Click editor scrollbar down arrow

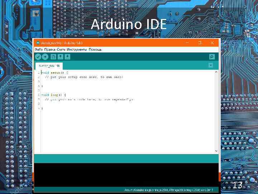point(216,151)
